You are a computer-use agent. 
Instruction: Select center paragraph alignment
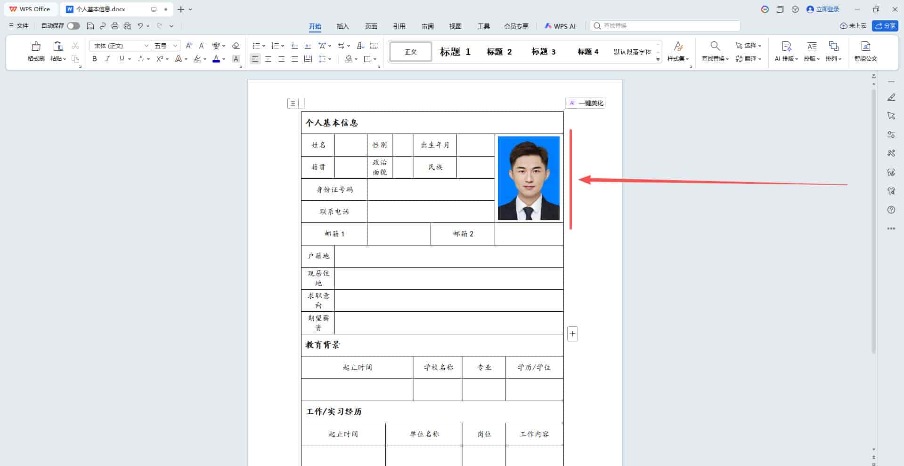click(x=268, y=59)
